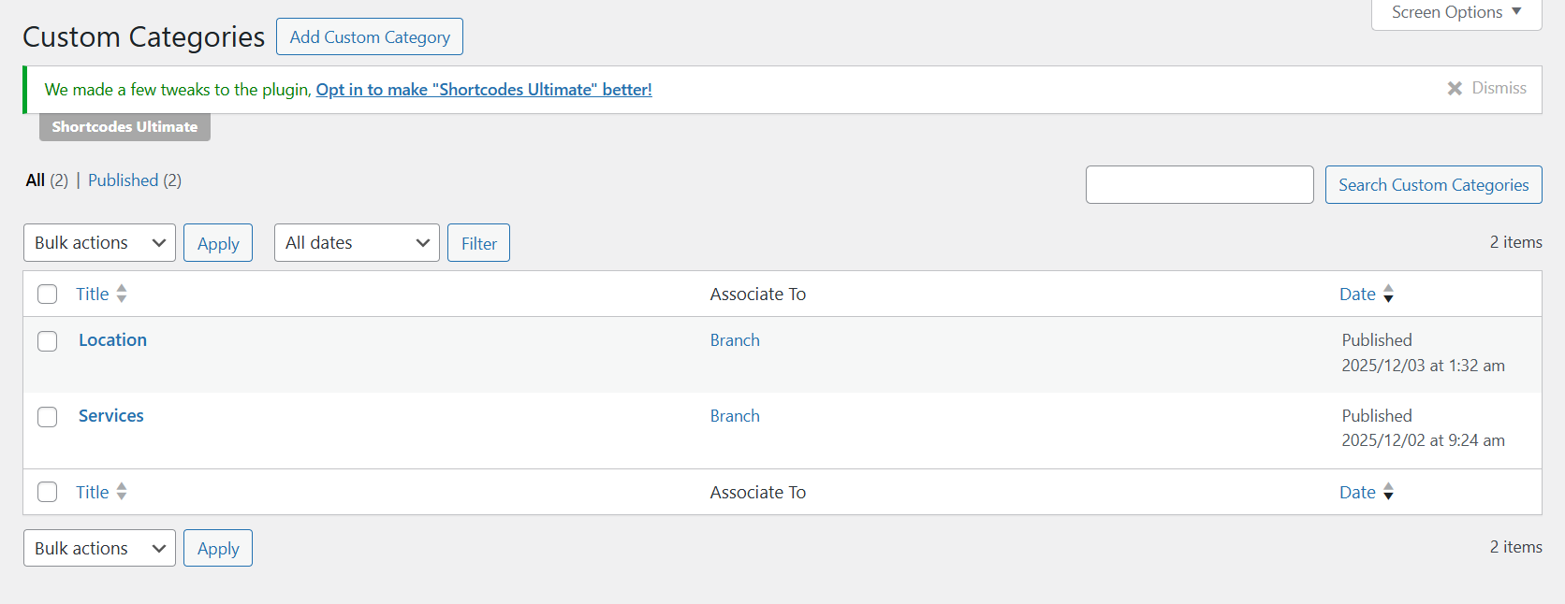Focus the custom categories search field

(x=1199, y=185)
